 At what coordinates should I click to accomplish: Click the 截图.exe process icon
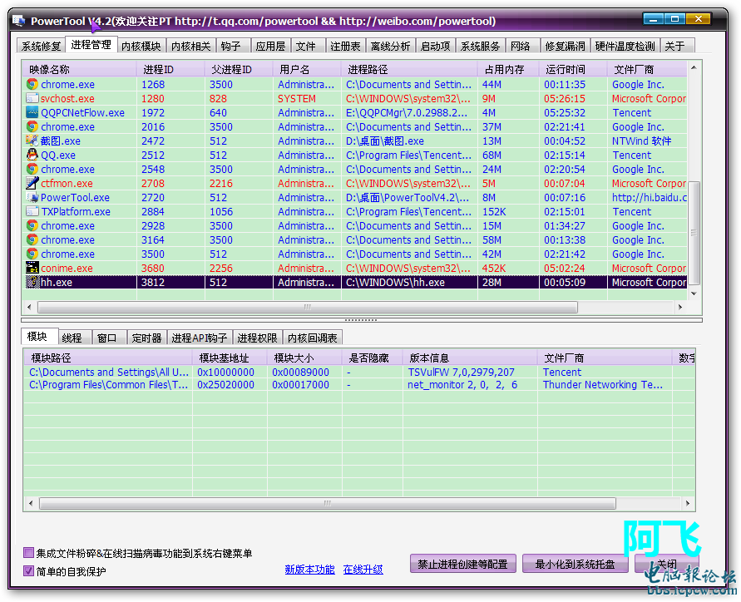(x=32, y=141)
